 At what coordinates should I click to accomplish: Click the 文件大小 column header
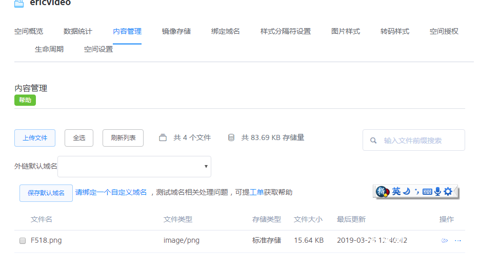click(x=308, y=219)
